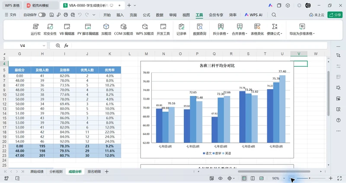The image size is (346, 183).
Task: Open WPS AI button
Action: pyautogui.click(x=253, y=15)
